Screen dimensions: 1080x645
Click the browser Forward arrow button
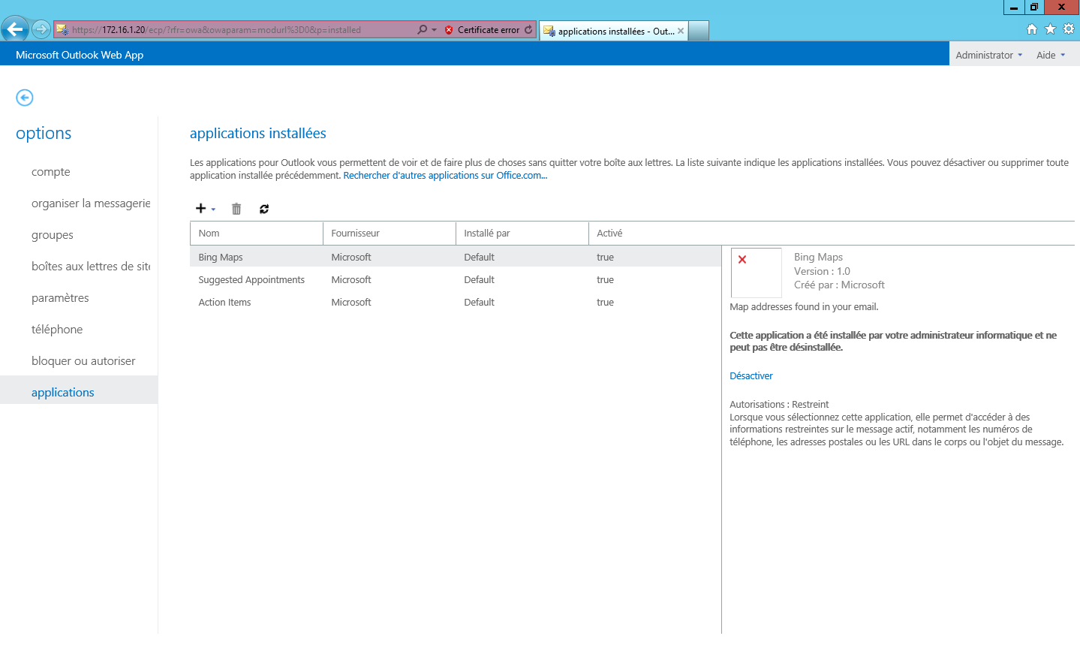(x=41, y=29)
